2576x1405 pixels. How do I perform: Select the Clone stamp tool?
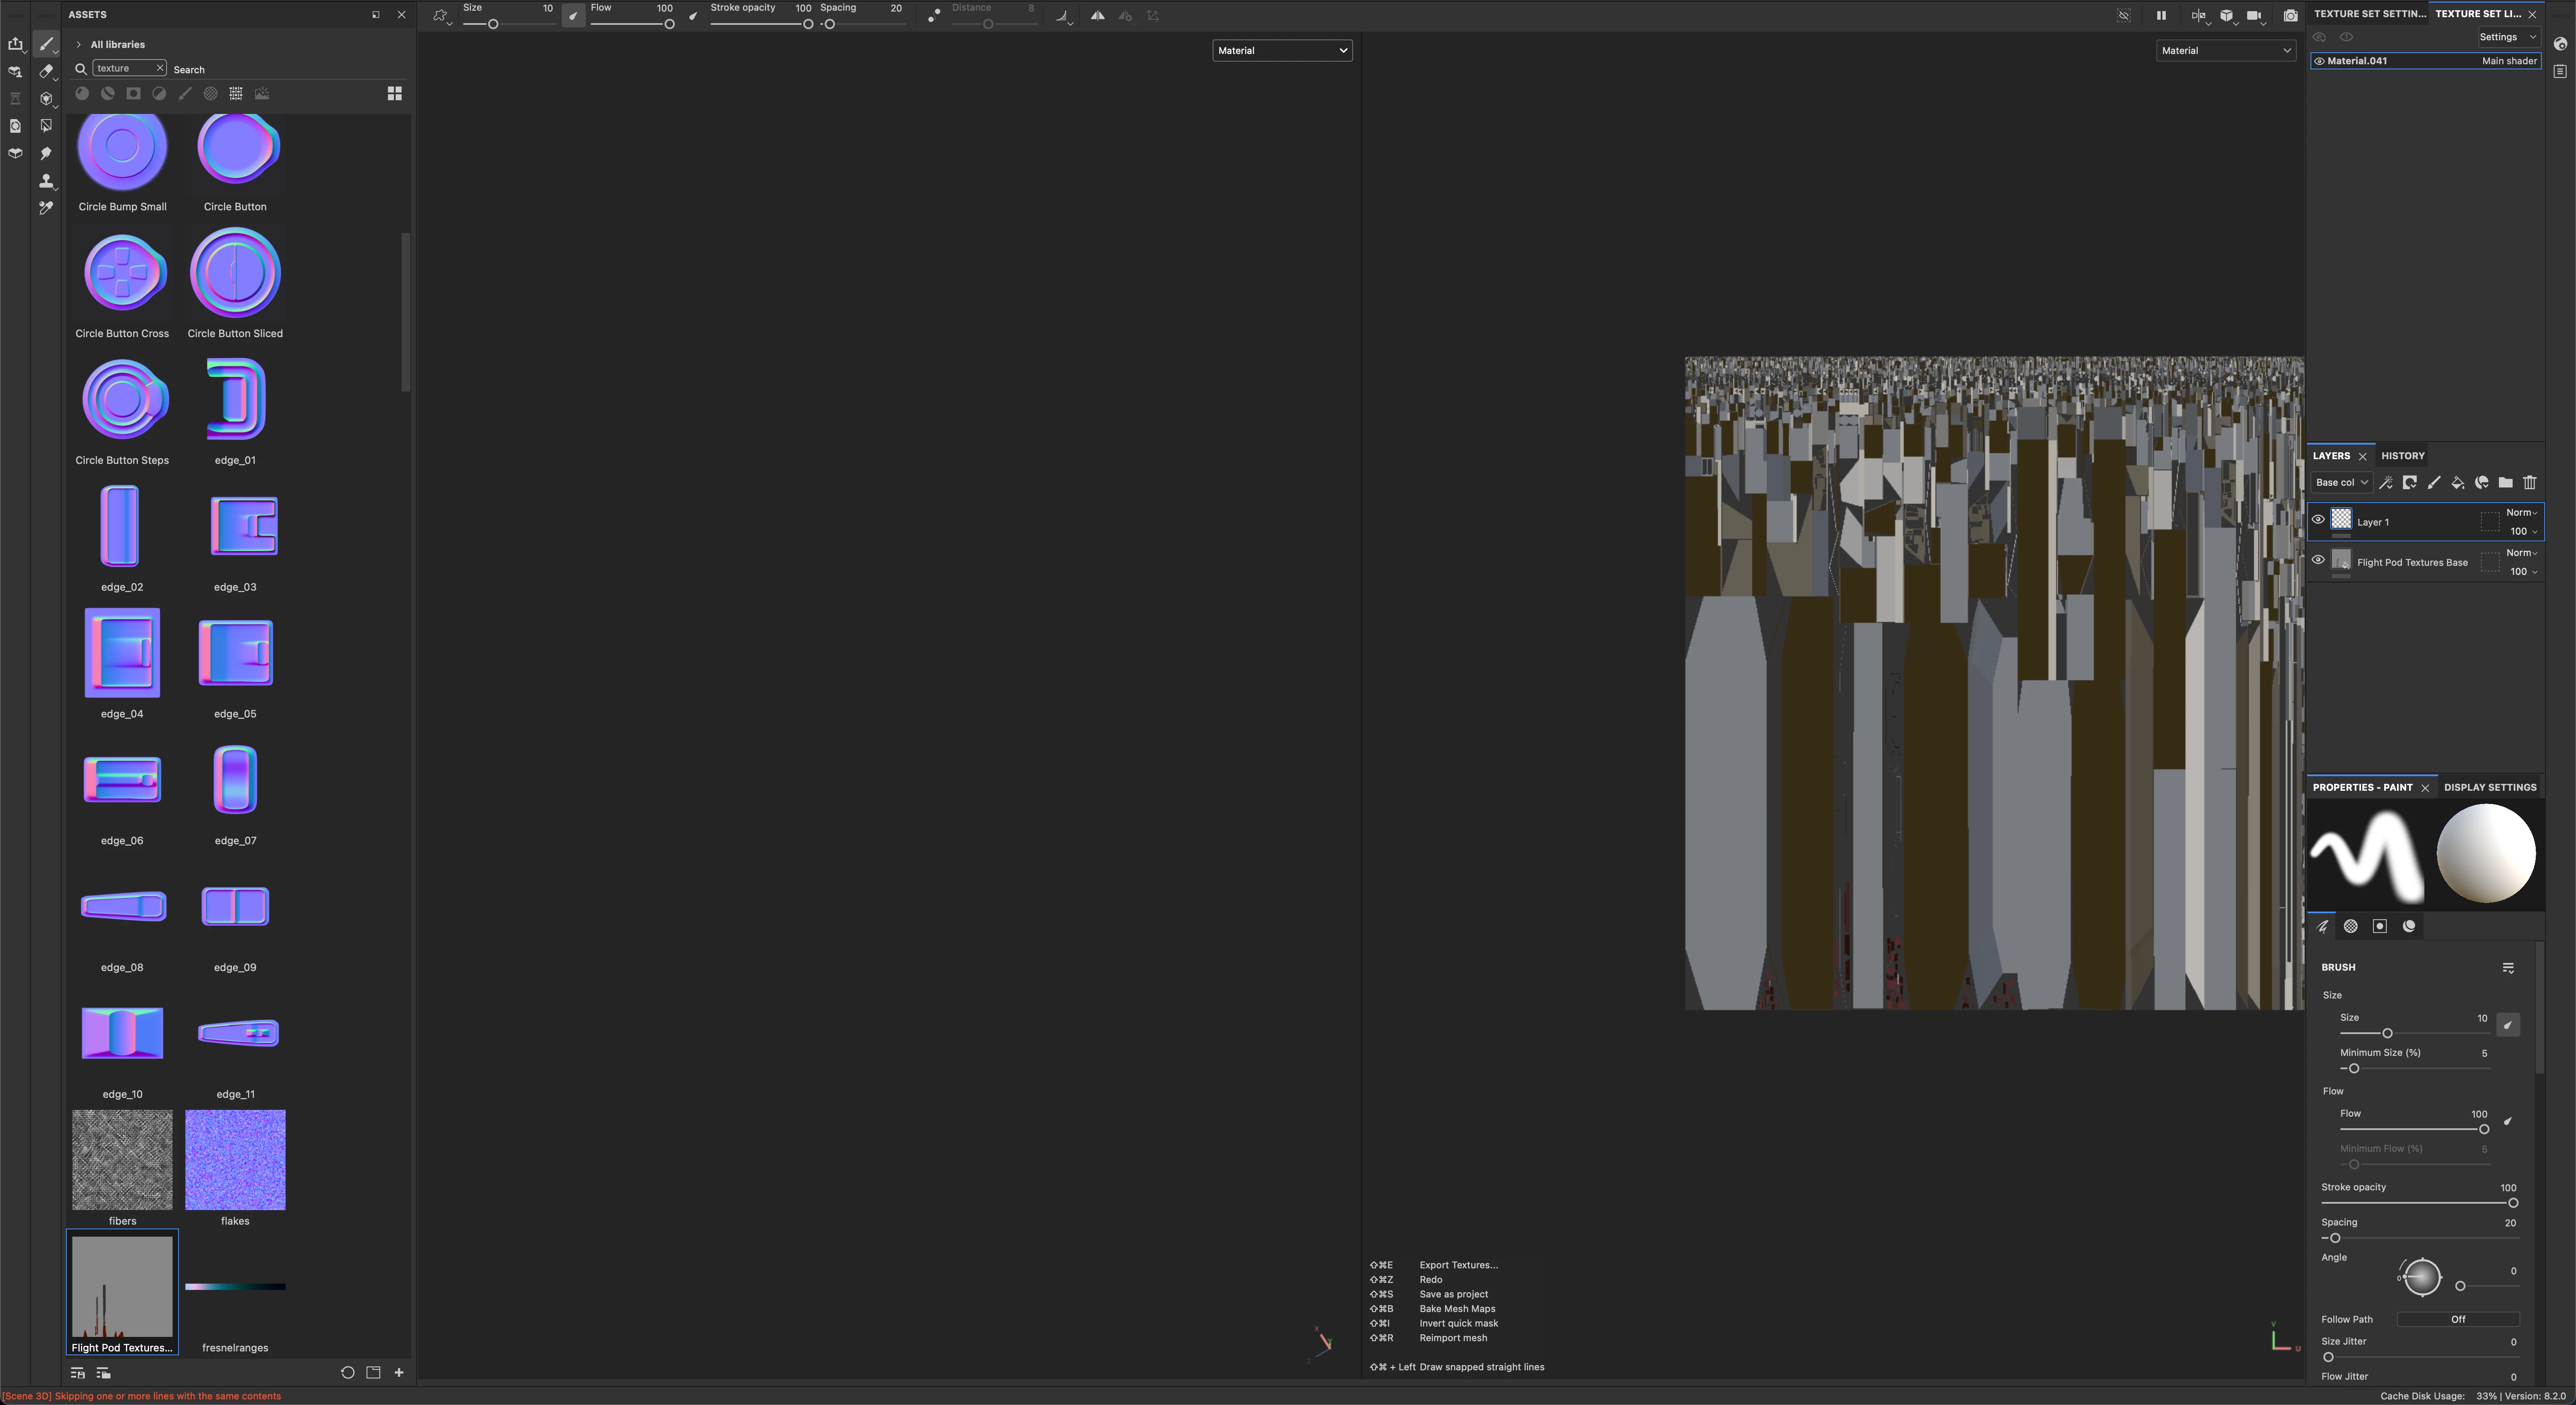pos(45,181)
